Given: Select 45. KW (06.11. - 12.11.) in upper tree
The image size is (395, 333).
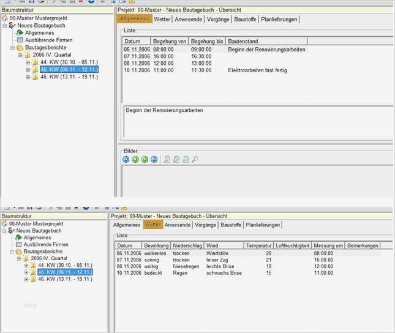Looking at the screenshot, I should coord(69,70).
